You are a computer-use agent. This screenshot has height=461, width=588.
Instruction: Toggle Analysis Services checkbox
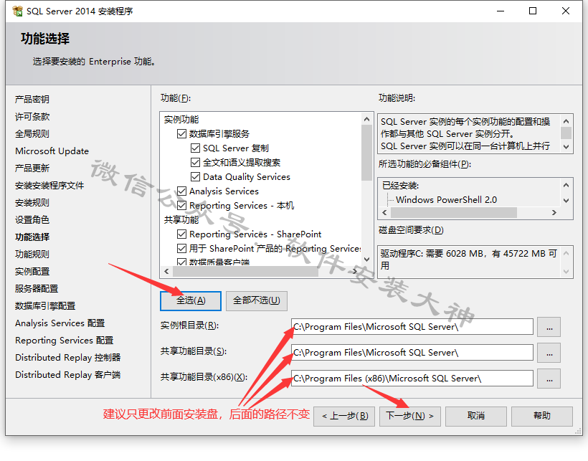click(x=182, y=191)
